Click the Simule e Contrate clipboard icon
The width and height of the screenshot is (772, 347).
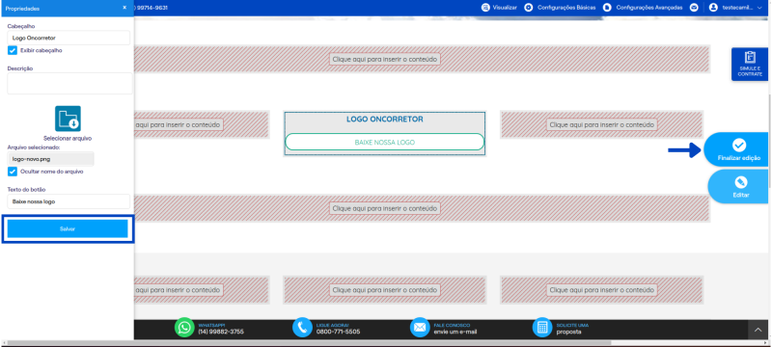click(750, 58)
